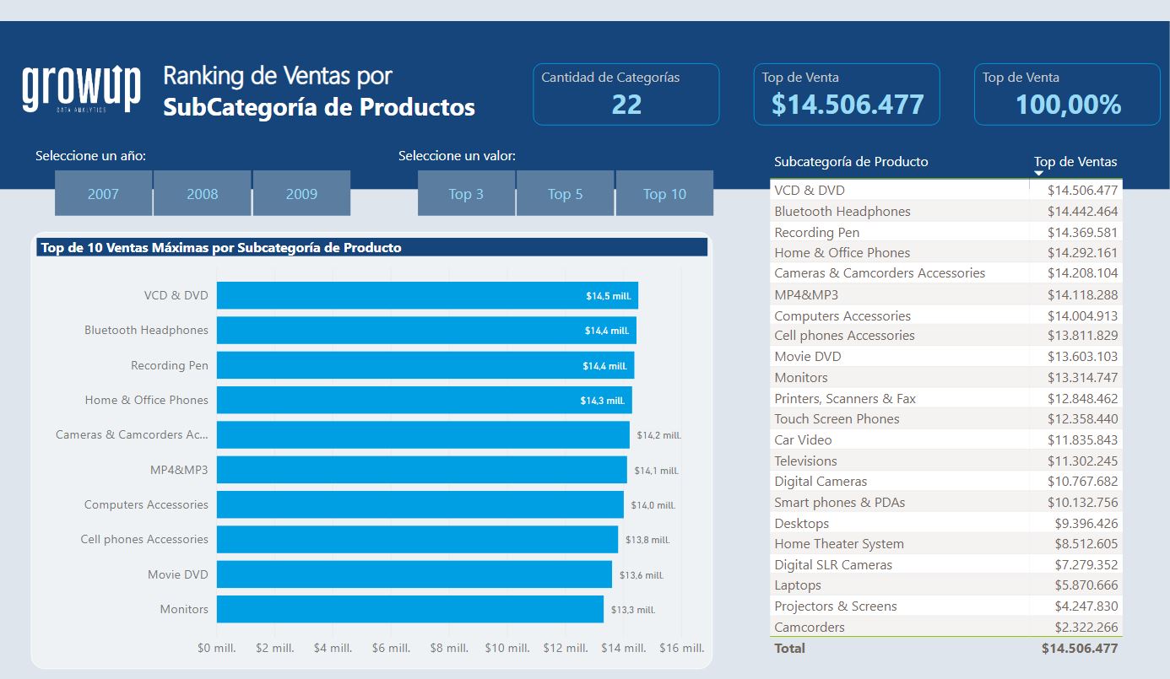Screen dimensions: 1170x679
Task: Select Digital Cameras table row
Action: [946, 481]
